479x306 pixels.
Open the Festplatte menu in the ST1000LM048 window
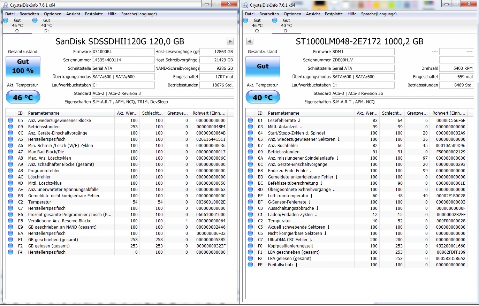[x=334, y=14]
